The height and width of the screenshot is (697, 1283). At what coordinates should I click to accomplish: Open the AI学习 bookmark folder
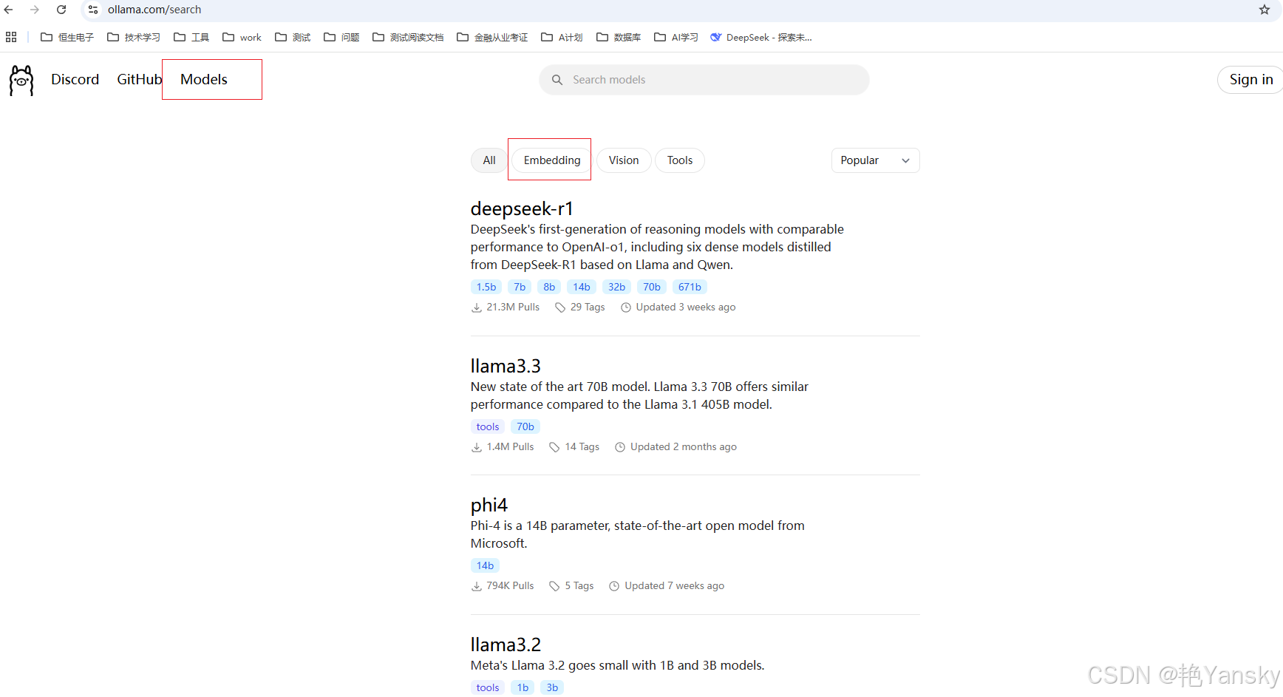pos(676,37)
